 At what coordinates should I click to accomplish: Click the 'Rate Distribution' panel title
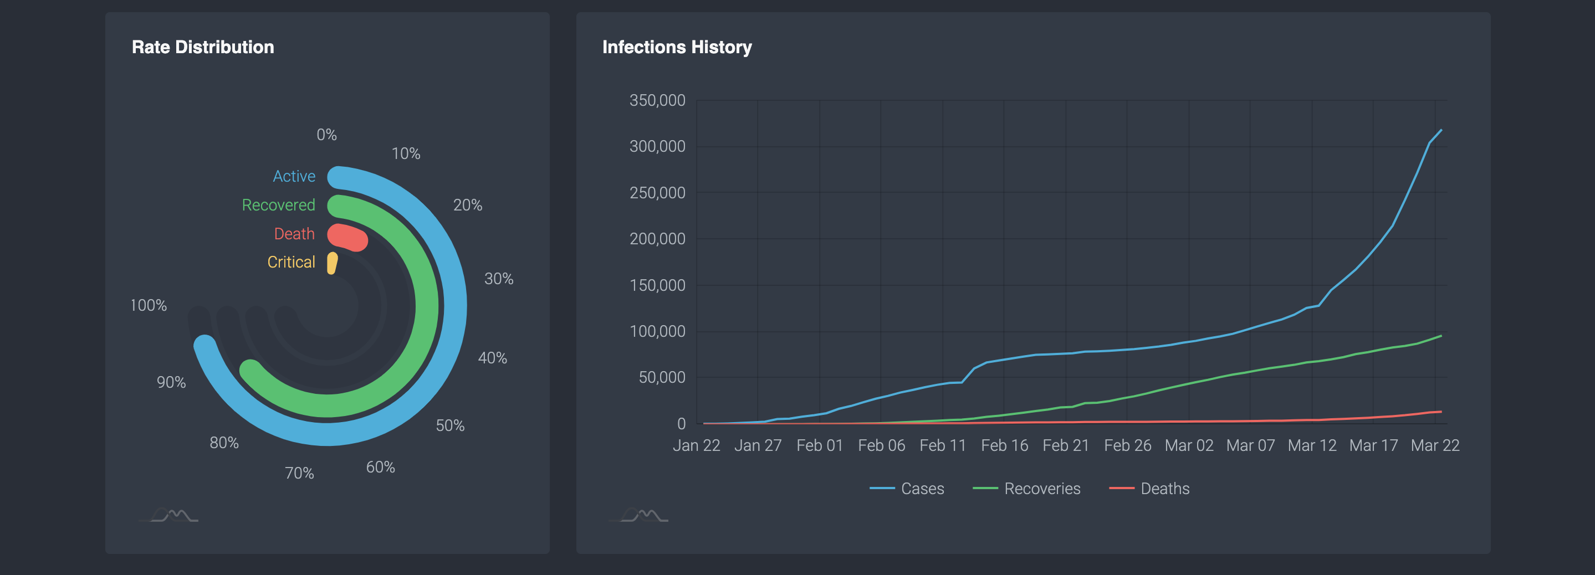[202, 47]
